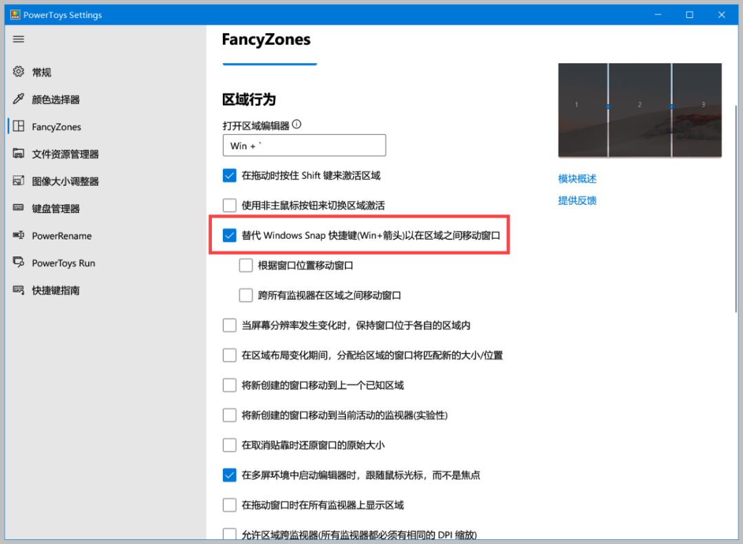This screenshot has height=544, width=743.
Task: Switch to the FancyZones page title tab
Action: pyautogui.click(x=266, y=40)
